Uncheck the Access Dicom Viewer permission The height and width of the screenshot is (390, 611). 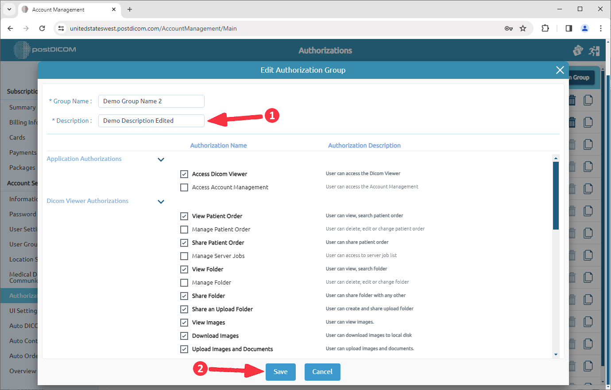coord(184,174)
